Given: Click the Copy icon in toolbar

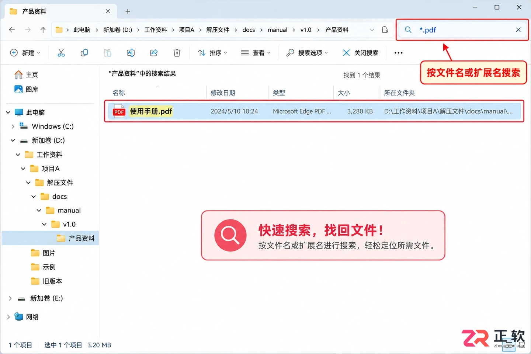Looking at the screenshot, I should 84,53.
